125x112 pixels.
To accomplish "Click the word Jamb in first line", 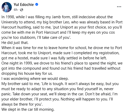I will [x=55, y=17].
